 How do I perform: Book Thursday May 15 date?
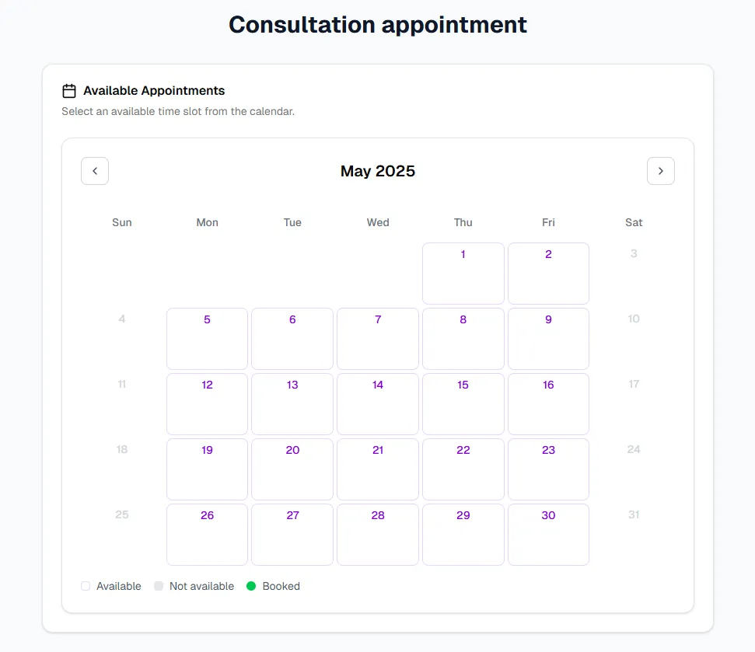tap(463, 403)
